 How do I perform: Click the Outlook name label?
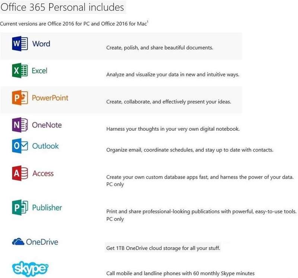click(45, 146)
